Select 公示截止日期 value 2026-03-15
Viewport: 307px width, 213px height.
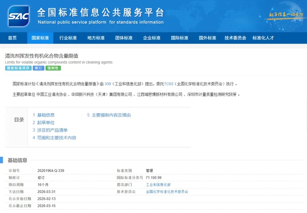pos(47,206)
